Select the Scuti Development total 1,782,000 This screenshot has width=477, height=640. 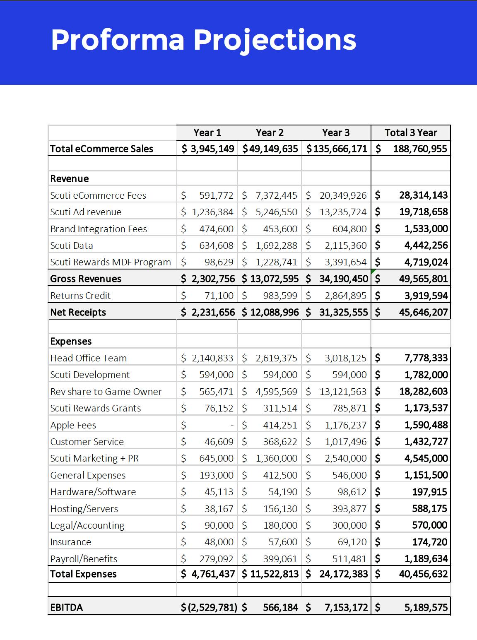pos(426,375)
